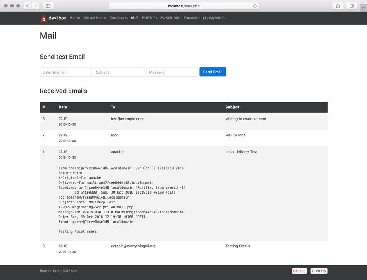Open a new tab with the plus icon
This screenshot has height=280, width=367.
coord(363,6)
